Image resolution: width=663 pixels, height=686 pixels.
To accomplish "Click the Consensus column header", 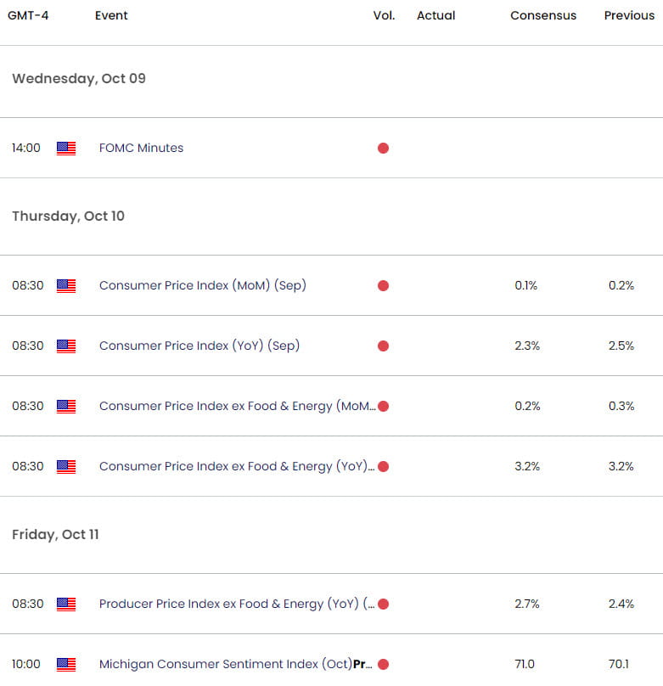I will pyautogui.click(x=543, y=15).
